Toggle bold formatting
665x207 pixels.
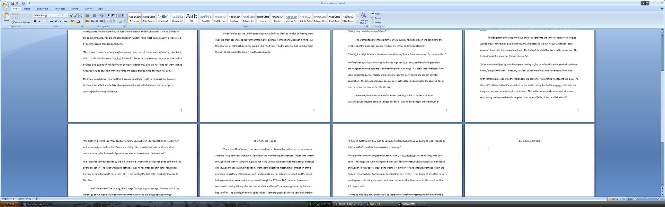35,21
